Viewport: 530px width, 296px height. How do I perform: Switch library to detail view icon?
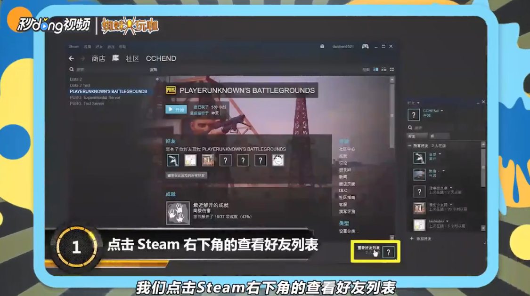375,69
